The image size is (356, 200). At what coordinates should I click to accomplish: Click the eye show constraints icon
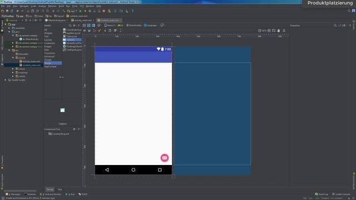[85, 31]
